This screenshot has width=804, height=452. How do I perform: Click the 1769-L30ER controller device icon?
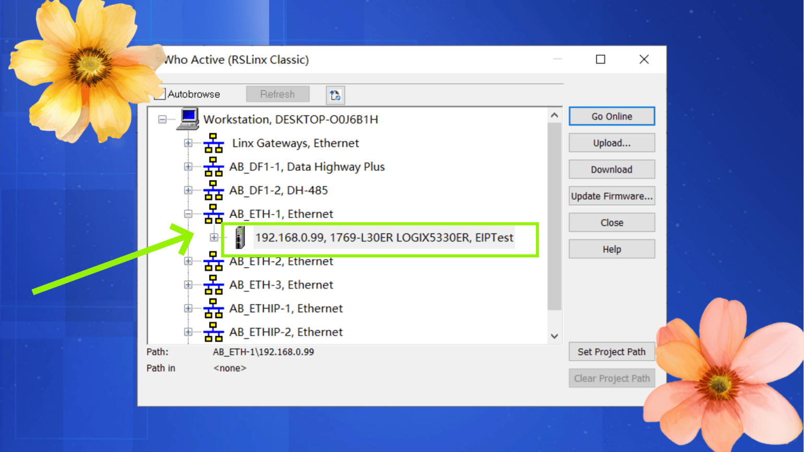(x=240, y=237)
